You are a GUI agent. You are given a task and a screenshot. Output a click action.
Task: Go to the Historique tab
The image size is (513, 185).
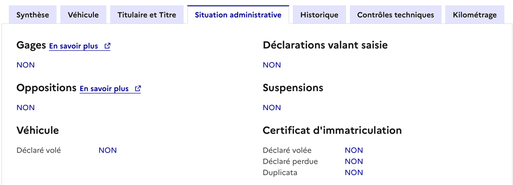pos(319,15)
